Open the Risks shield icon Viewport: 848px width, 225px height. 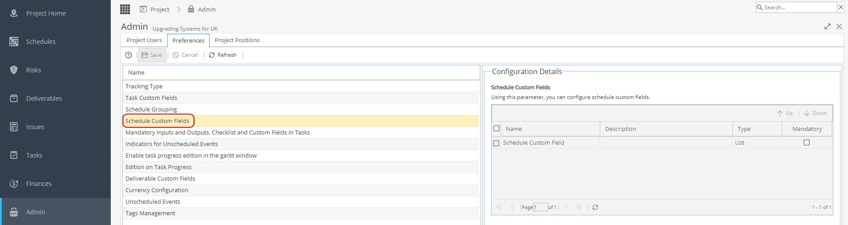click(14, 70)
